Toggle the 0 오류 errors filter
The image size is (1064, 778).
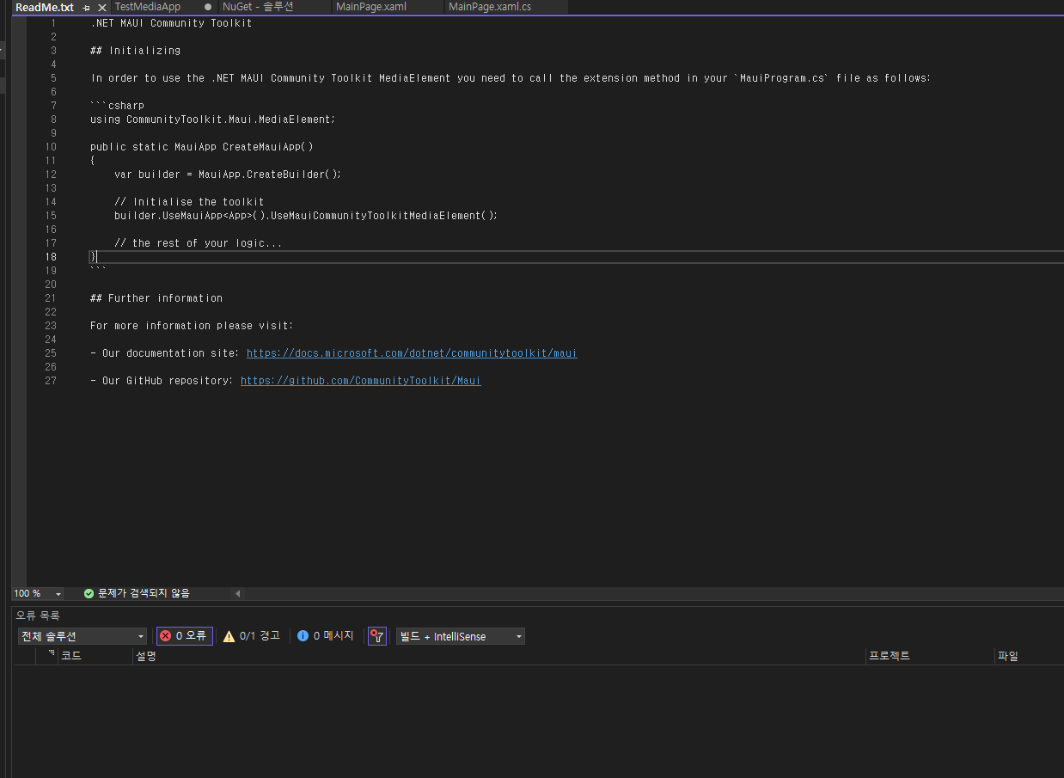[184, 636]
